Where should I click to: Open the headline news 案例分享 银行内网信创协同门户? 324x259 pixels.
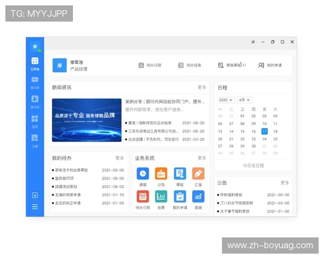click(x=165, y=101)
